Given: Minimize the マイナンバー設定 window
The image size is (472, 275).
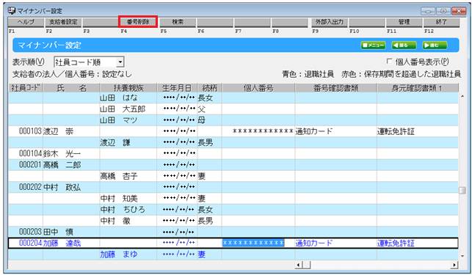Looking at the screenshot, I should click(427, 11).
